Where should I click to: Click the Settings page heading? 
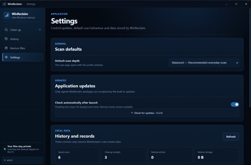(64, 21)
